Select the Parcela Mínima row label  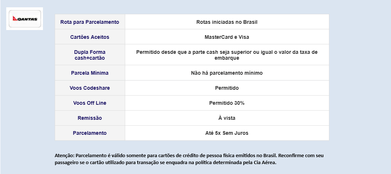(x=90, y=73)
